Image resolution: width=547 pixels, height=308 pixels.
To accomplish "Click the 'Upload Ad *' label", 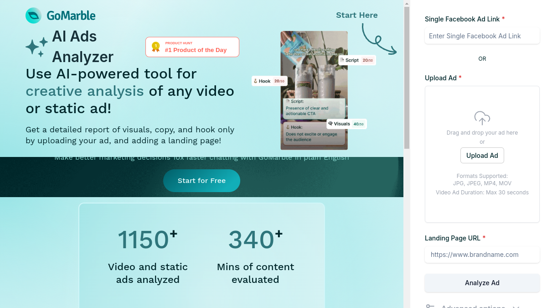I will [443, 78].
